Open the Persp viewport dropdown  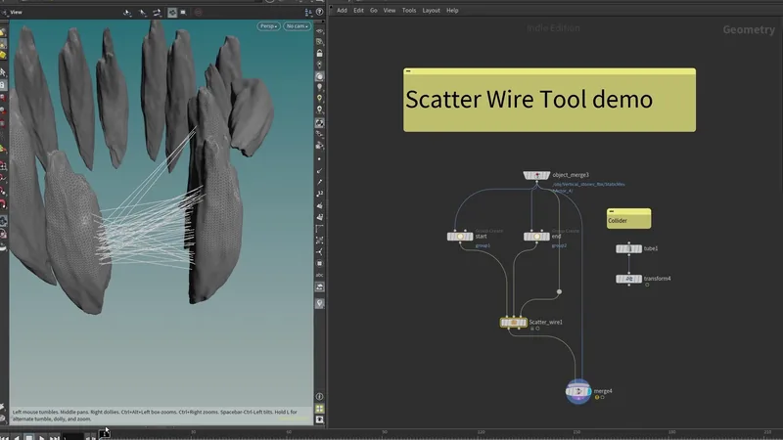click(268, 26)
